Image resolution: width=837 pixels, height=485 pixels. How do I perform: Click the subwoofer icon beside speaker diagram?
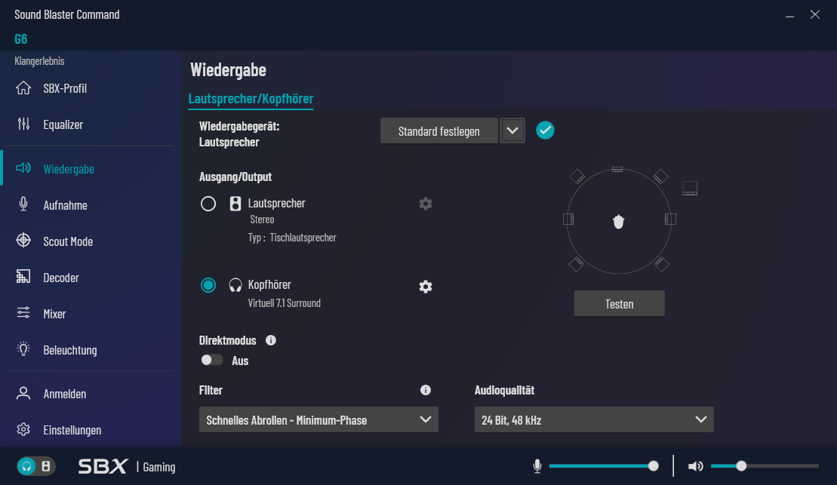point(690,188)
